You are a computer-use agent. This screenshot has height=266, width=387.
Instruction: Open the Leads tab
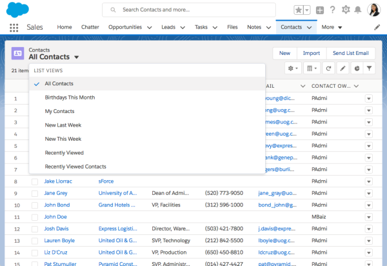click(x=168, y=27)
